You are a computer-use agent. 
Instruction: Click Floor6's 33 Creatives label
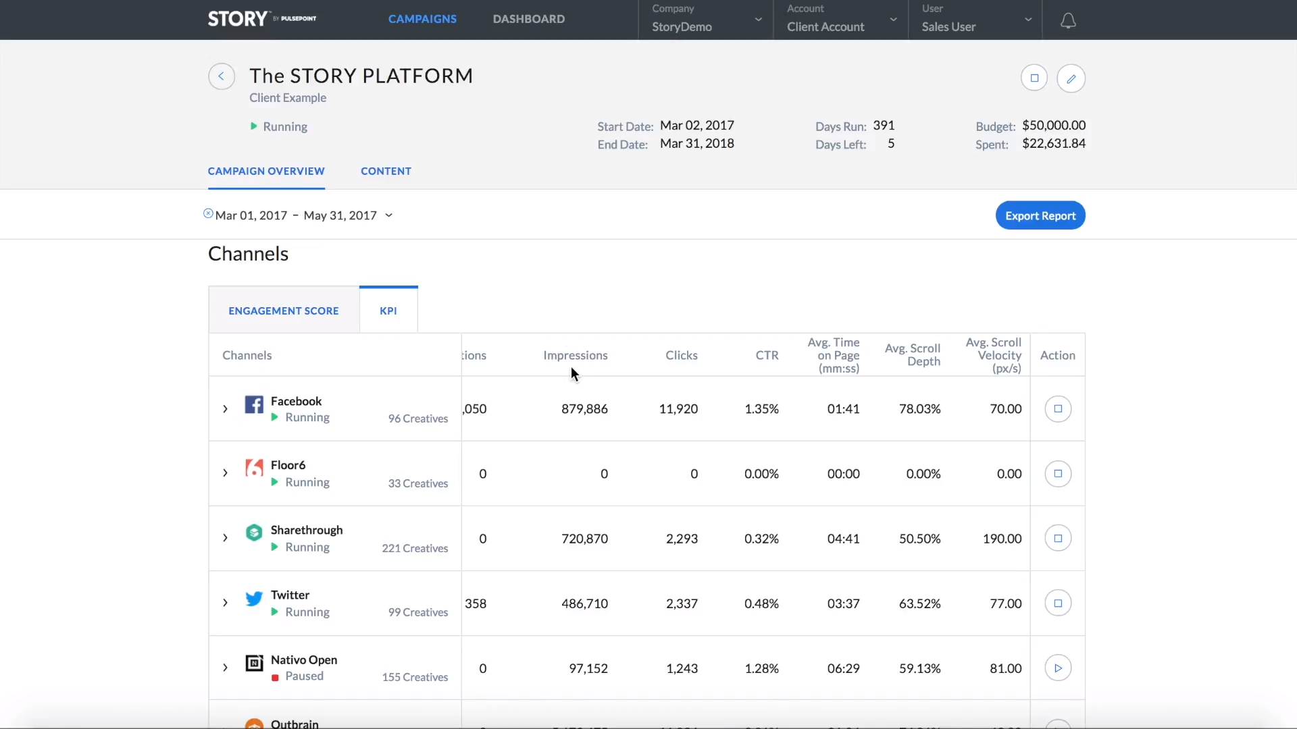tap(418, 483)
